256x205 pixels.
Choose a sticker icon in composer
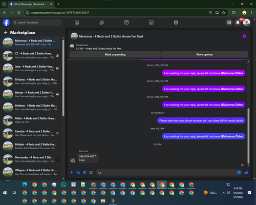84,172
